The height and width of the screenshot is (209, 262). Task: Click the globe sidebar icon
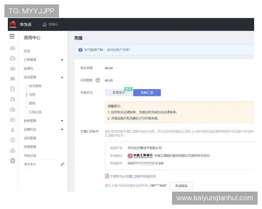point(13,161)
